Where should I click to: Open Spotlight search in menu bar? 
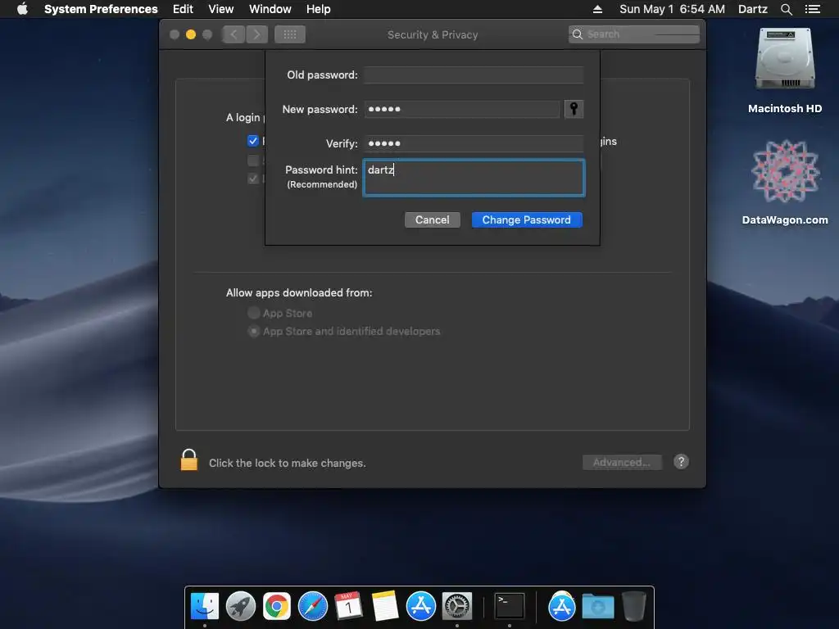pyautogui.click(x=786, y=9)
